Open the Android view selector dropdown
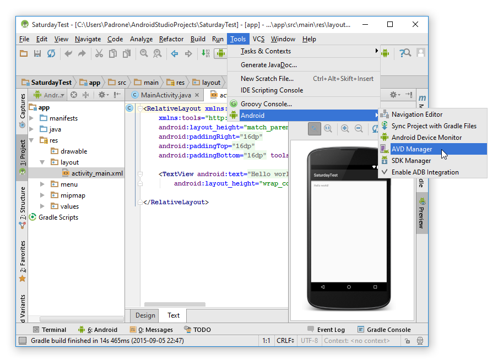The width and height of the screenshot is (498, 360). tap(49, 95)
